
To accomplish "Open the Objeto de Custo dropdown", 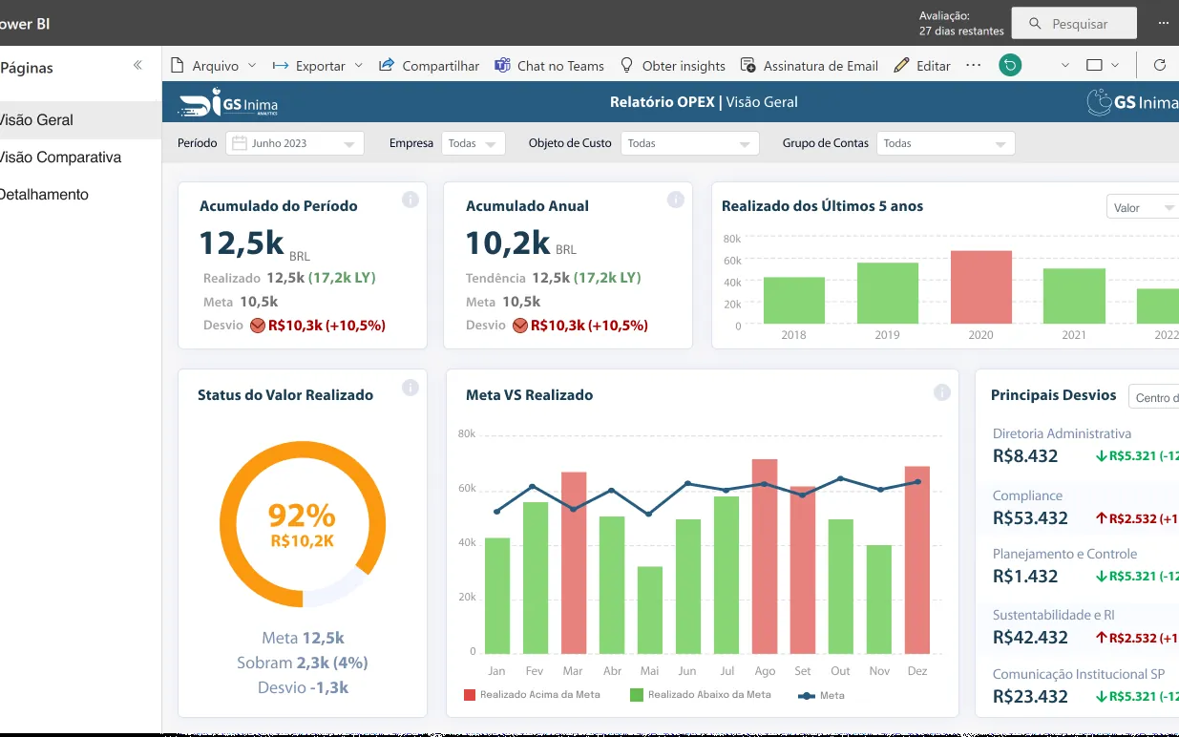I will 689,143.
